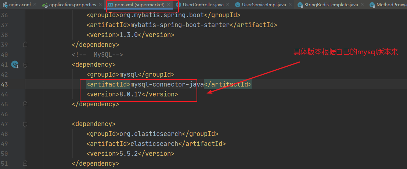Click the Maven m icon on pom.xml tab
The width and height of the screenshot is (407, 169).
[110, 5]
